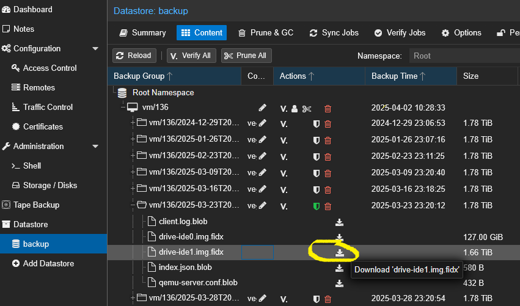Download the drive-ide1.img.fidx file
520x306 pixels.
(340, 252)
